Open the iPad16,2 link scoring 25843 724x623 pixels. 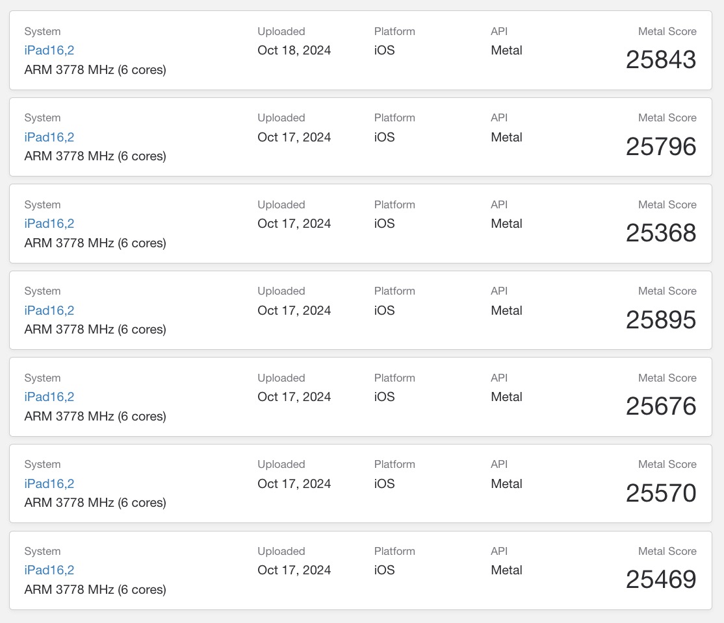pos(49,51)
